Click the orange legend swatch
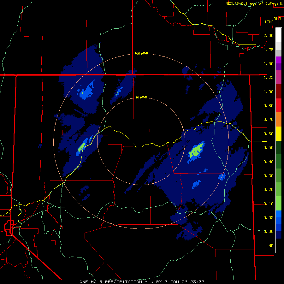Viewport: 284px width, 284px height. [x=279, y=120]
